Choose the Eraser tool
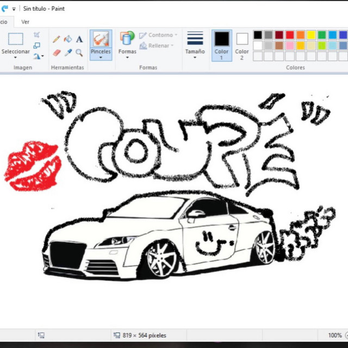The height and width of the screenshot is (348, 348). 57,53
